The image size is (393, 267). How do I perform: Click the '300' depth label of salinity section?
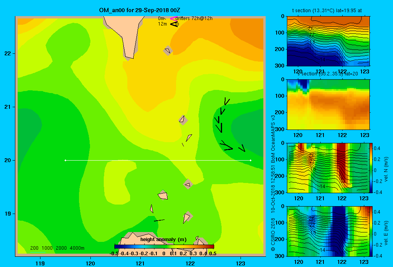tap(280, 129)
